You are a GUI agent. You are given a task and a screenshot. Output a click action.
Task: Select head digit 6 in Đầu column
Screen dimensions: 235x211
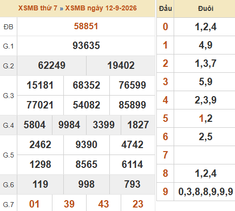pos(165,137)
